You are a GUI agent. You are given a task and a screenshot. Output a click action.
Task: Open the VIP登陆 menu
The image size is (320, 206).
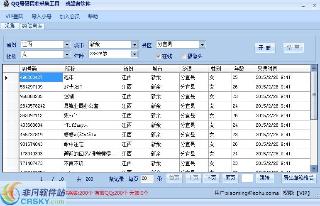[14, 16]
